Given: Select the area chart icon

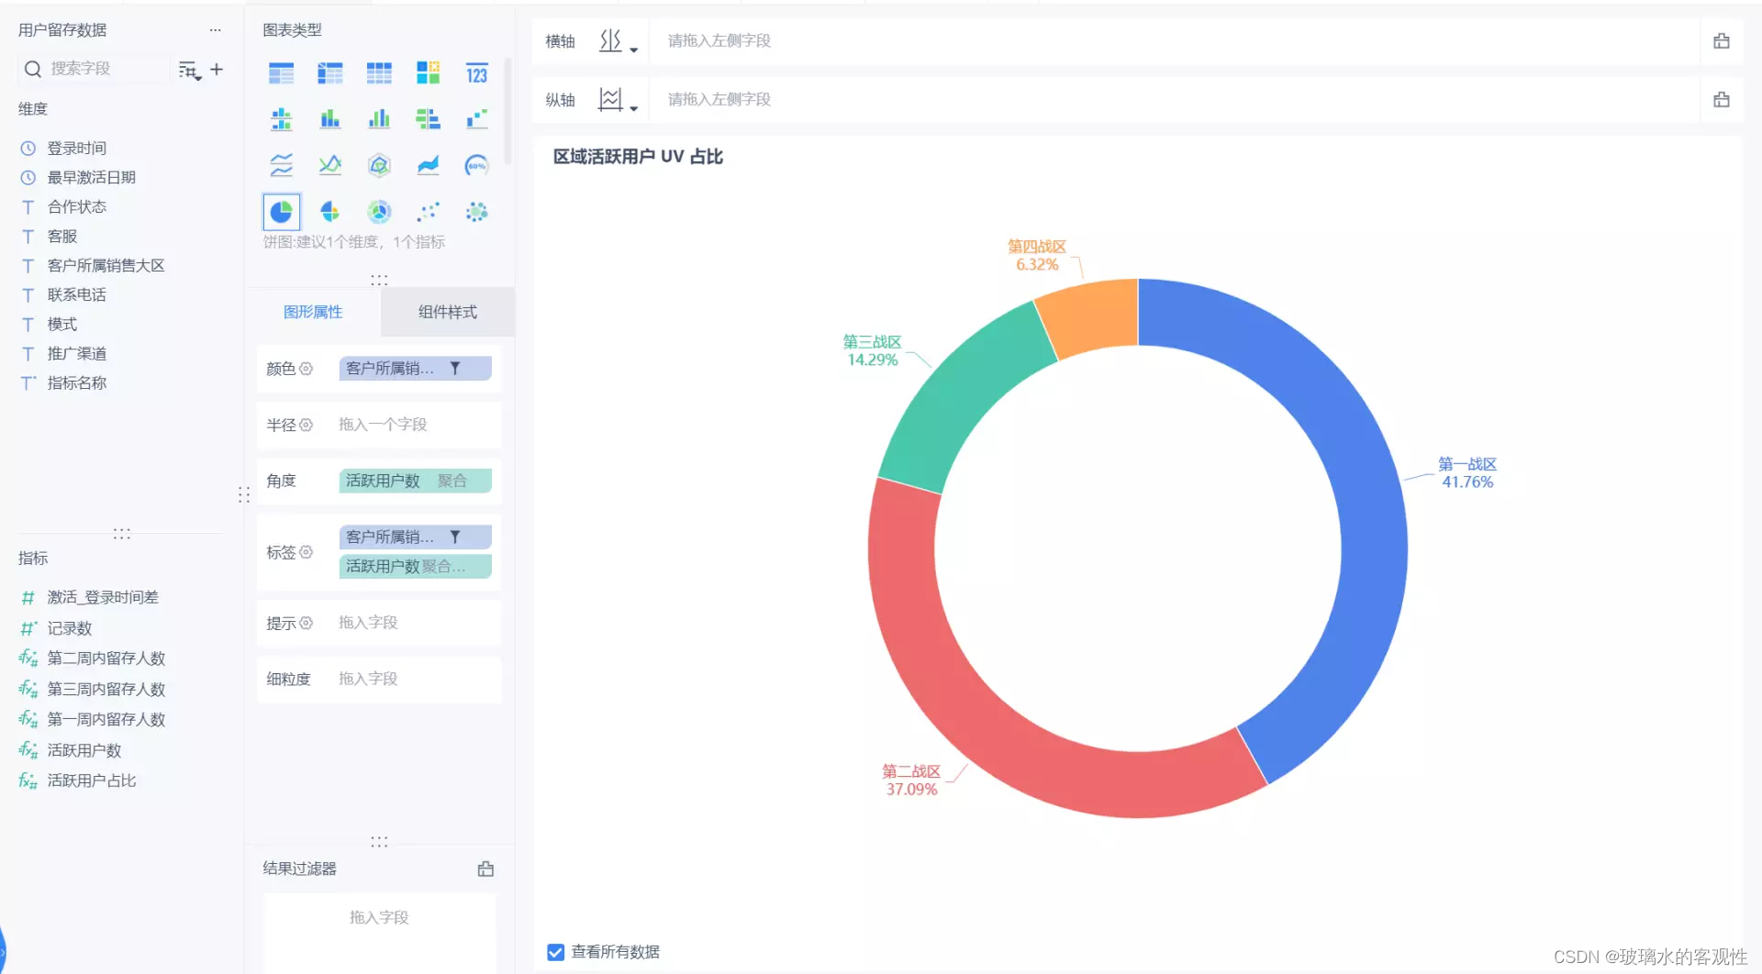Looking at the screenshot, I should (428, 165).
